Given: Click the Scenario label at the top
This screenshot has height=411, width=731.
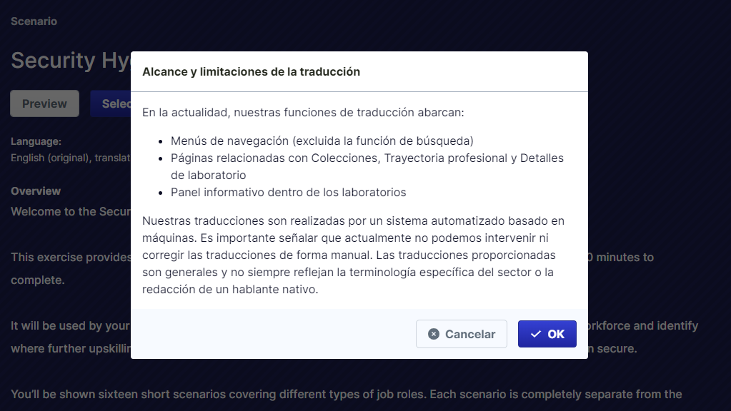Looking at the screenshot, I should (34, 21).
